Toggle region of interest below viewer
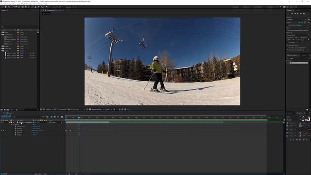Viewport: 311px width, 175px height. (87, 109)
